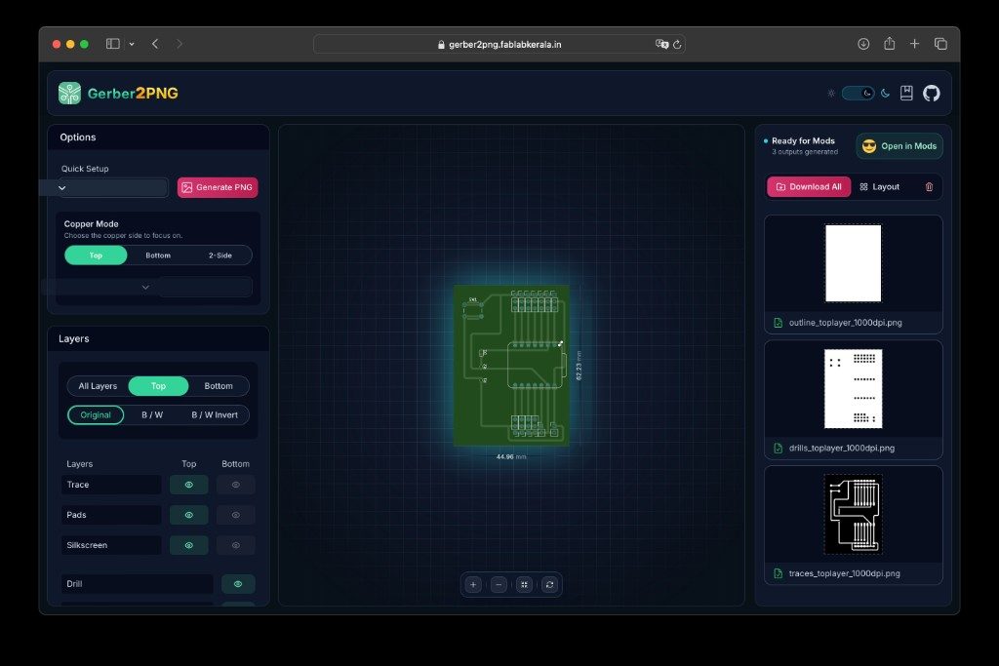Screen dimensions: 999x666
Task: Click the Generate PNG button
Action: pyautogui.click(x=218, y=187)
